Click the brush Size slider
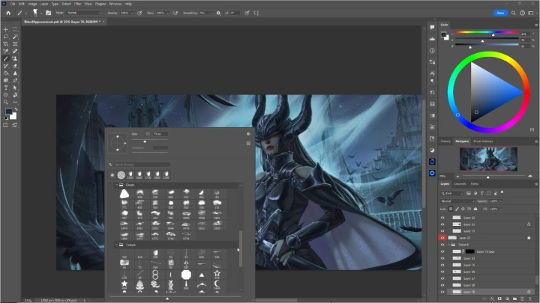Viewport: 540px width, 303px height. coord(150,141)
